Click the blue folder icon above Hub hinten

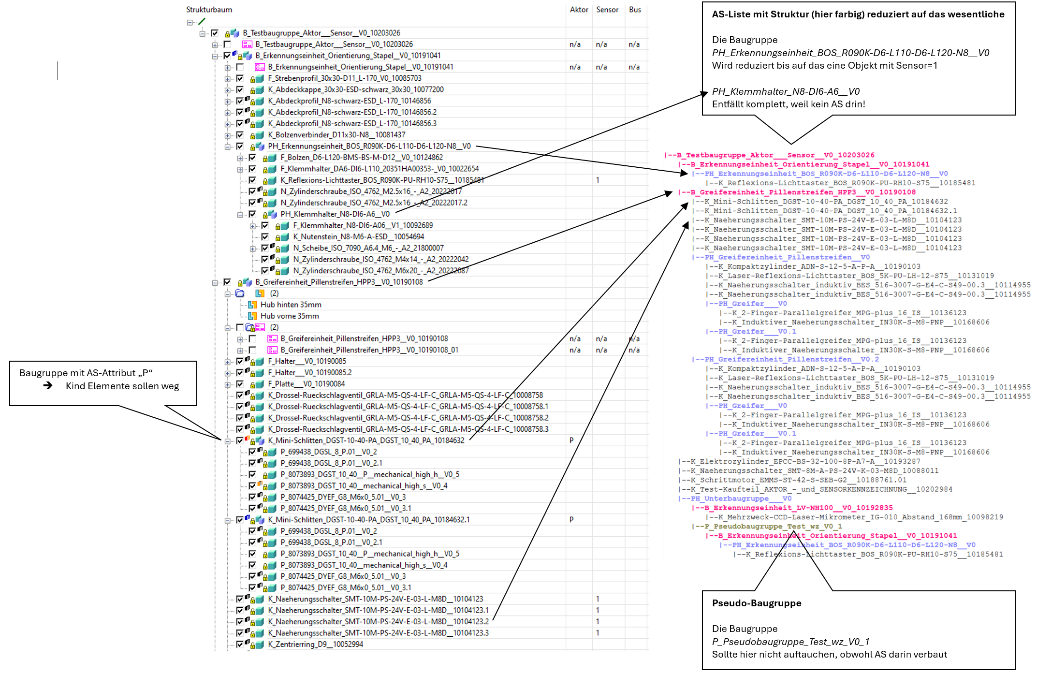[x=240, y=293]
